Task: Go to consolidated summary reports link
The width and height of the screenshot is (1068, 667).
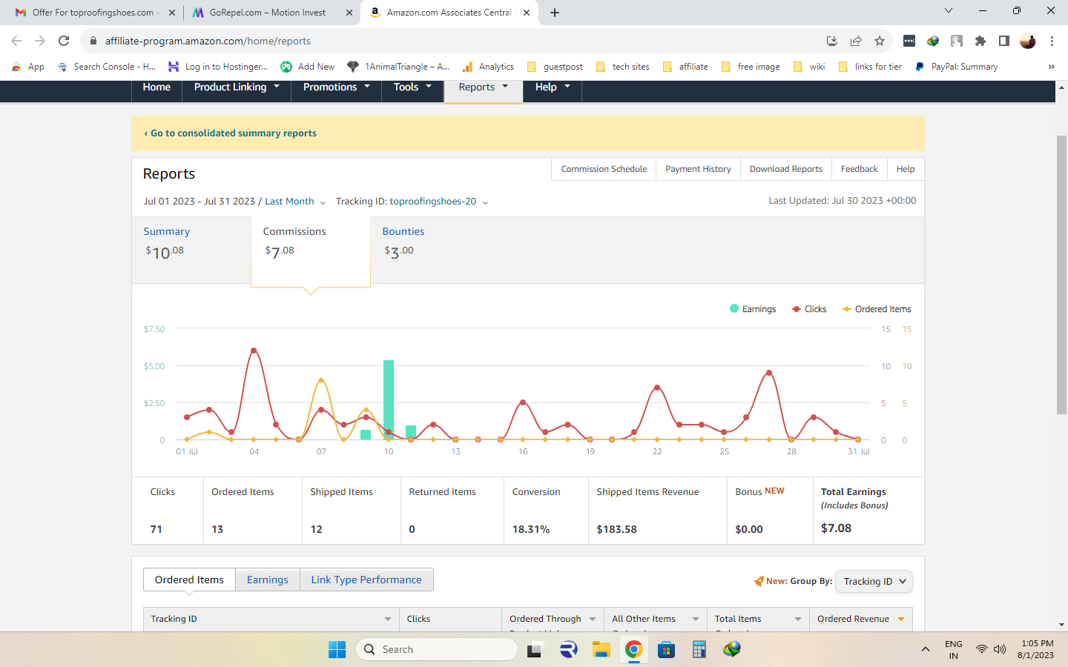Action: coord(230,133)
